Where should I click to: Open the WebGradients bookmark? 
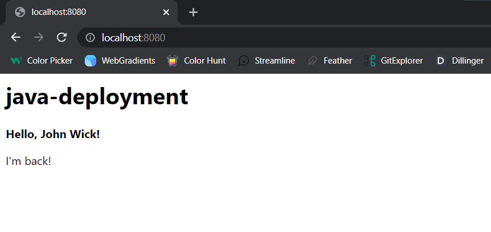click(x=120, y=60)
